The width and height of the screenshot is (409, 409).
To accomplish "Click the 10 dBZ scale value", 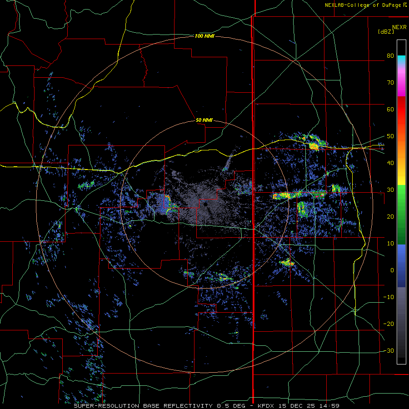I will coord(390,244).
